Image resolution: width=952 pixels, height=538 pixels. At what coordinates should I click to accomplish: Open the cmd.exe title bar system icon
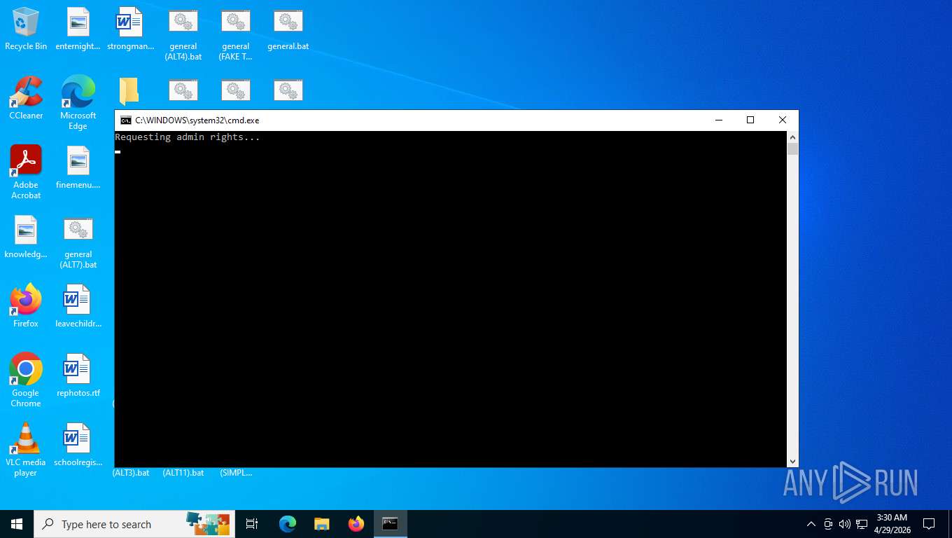(x=126, y=120)
